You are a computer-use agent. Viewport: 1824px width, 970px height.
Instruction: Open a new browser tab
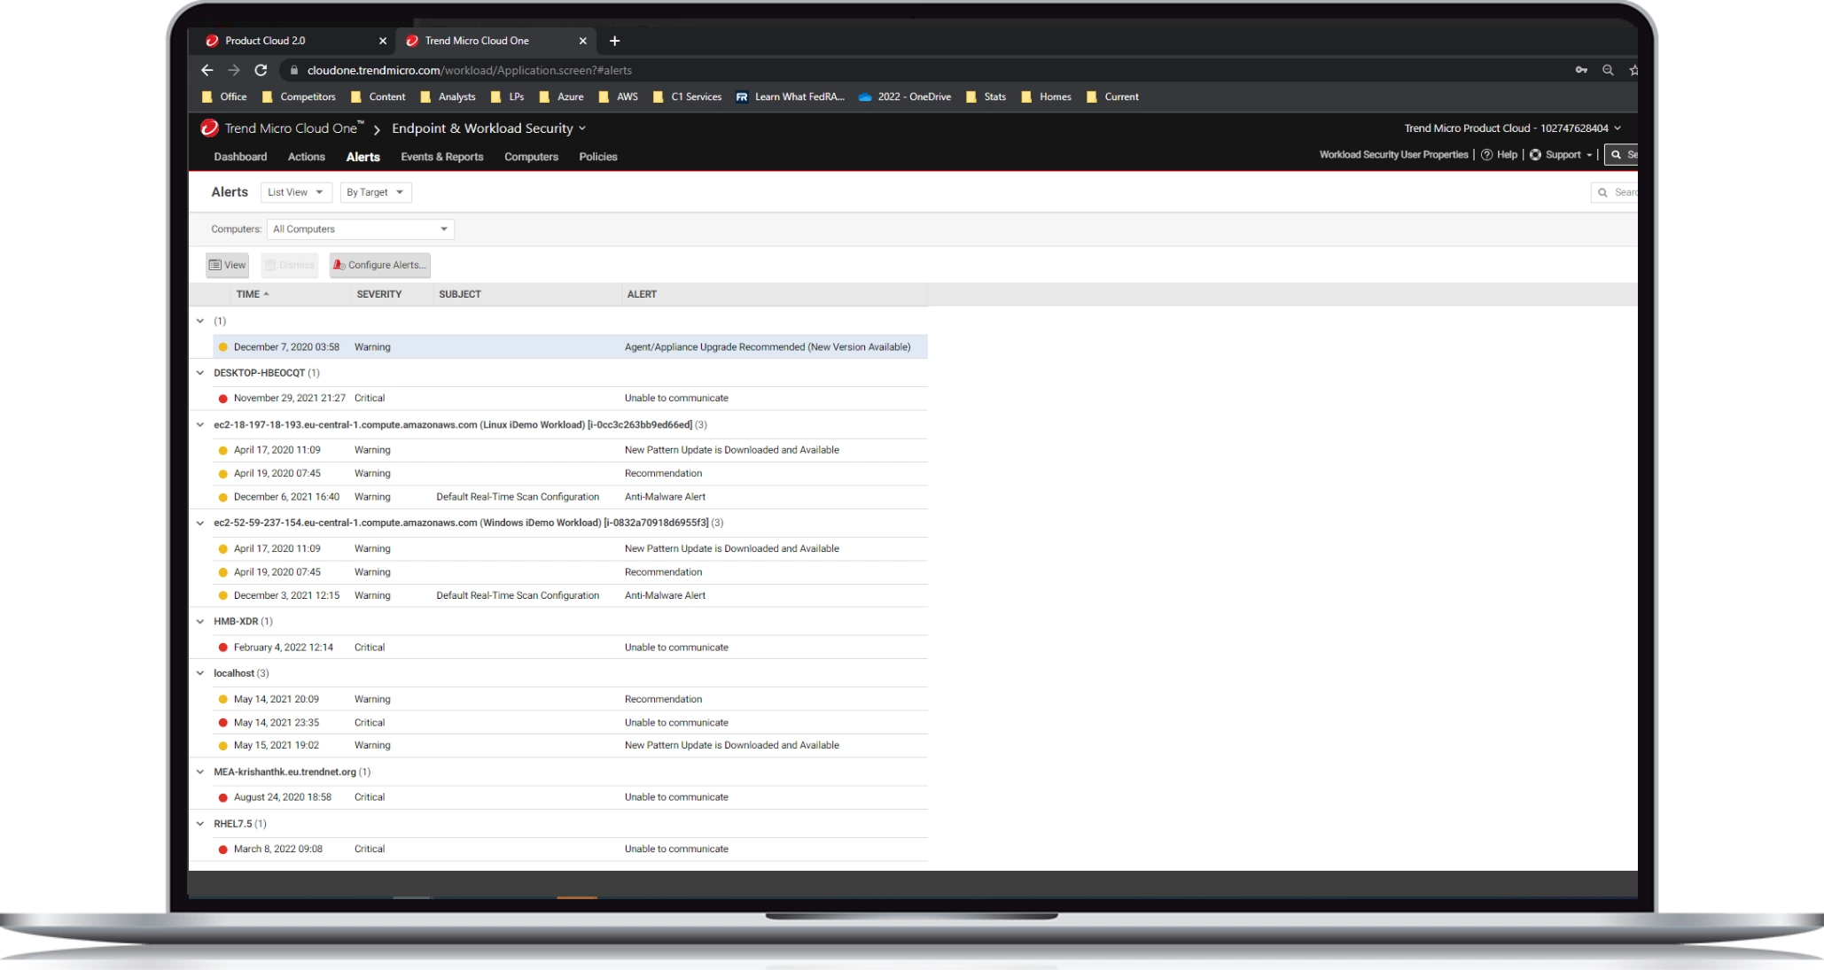(x=614, y=41)
